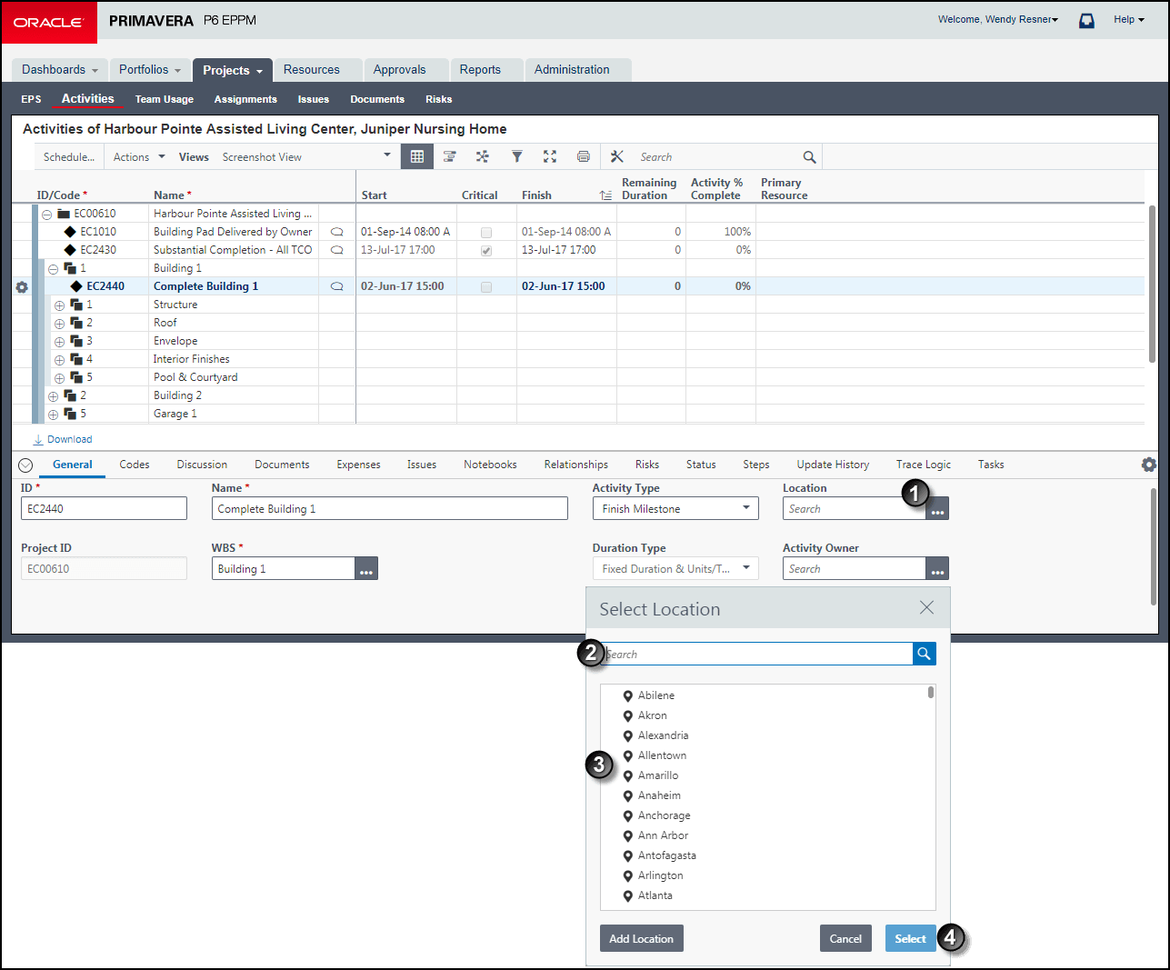The width and height of the screenshot is (1170, 970).
Task: Click the Location ellipsis browse button
Action: click(937, 509)
